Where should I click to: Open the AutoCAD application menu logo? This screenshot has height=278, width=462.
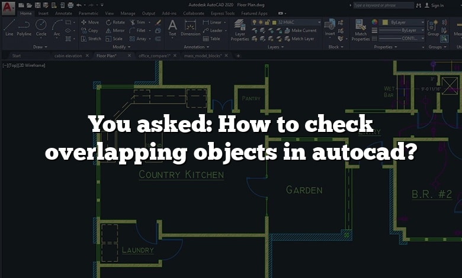pyautogui.click(x=8, y=8)
